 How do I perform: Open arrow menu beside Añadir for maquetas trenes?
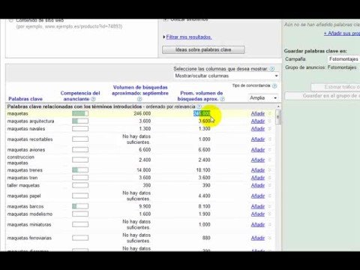pos(269,170)
